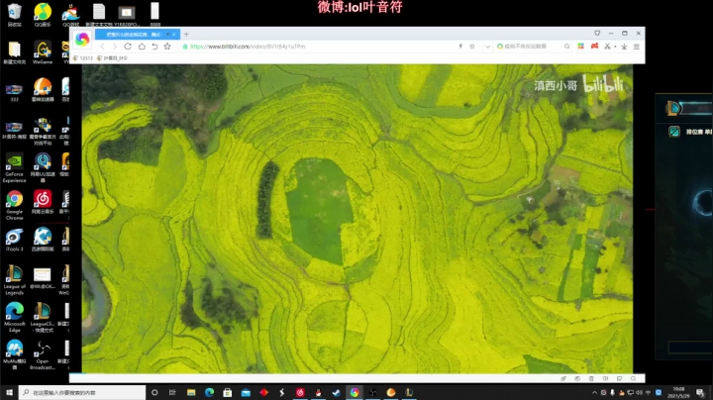Open Steam from the taskbar
The height and width of the screenshot is (400, 713).
(x=336, y=392)
